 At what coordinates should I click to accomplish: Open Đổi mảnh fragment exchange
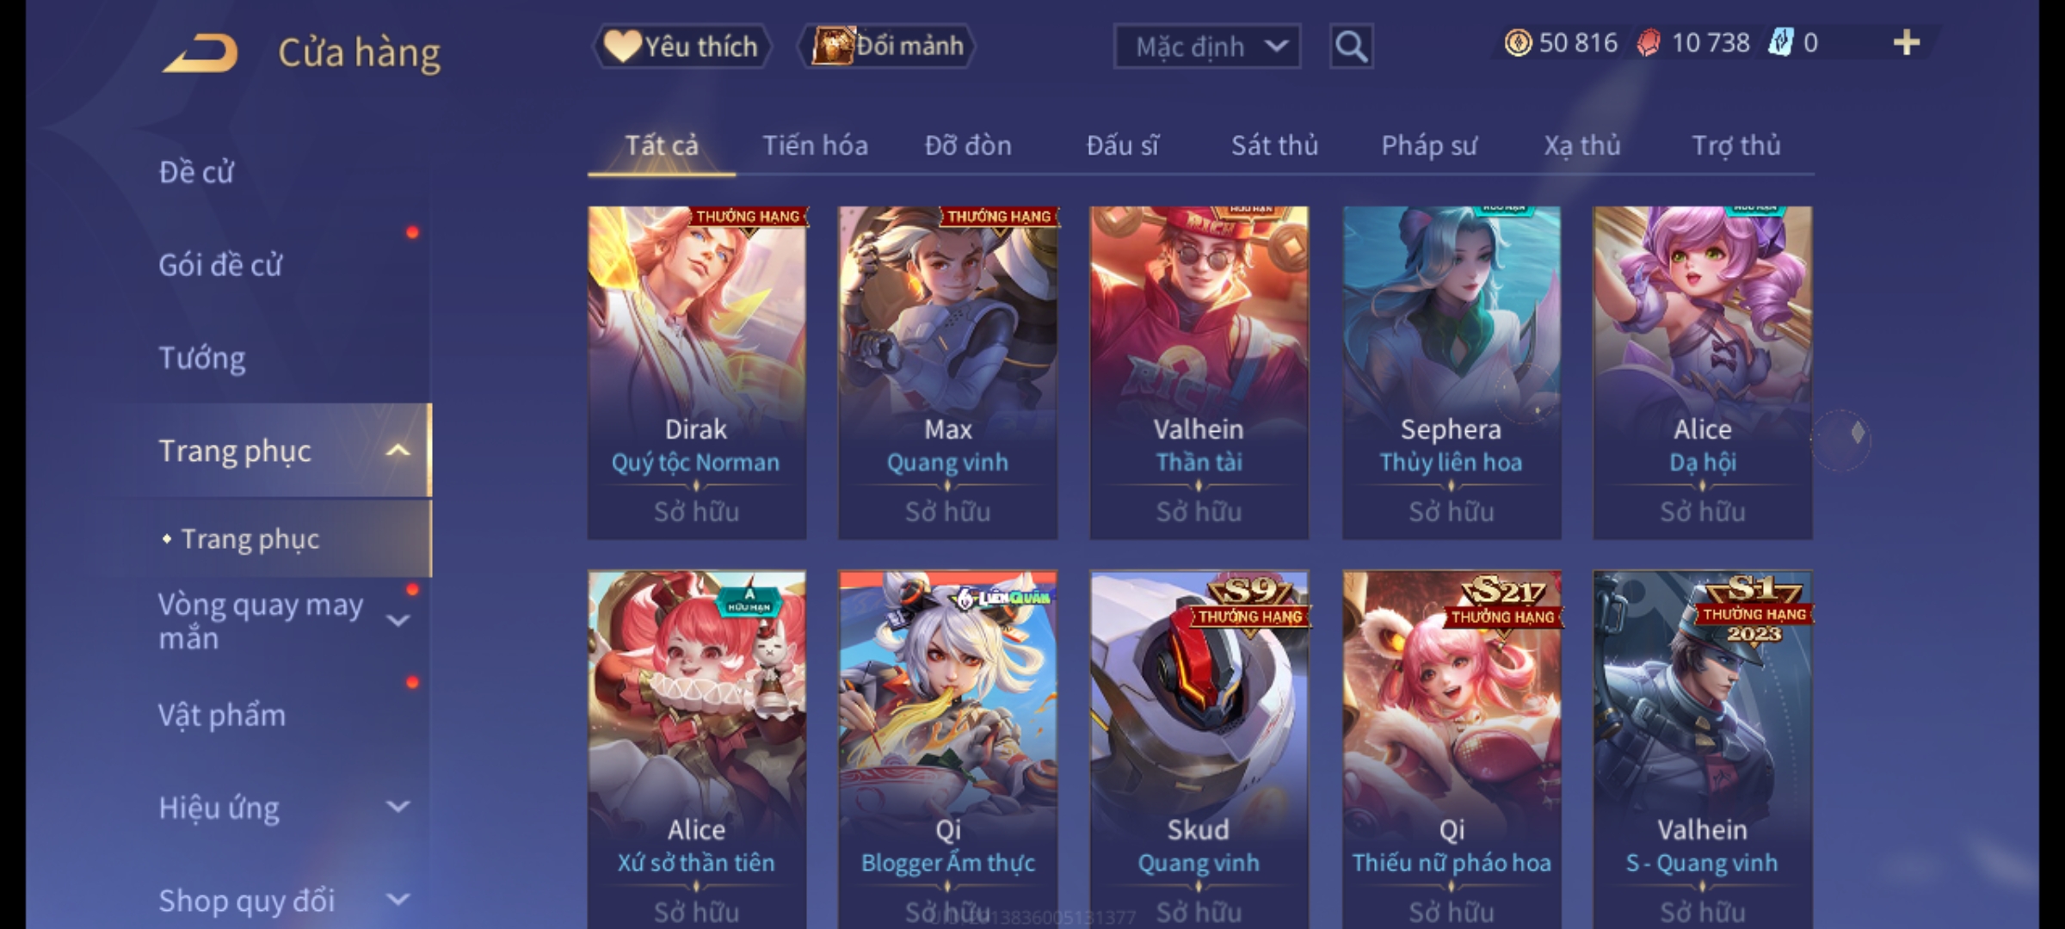(887, 46)
